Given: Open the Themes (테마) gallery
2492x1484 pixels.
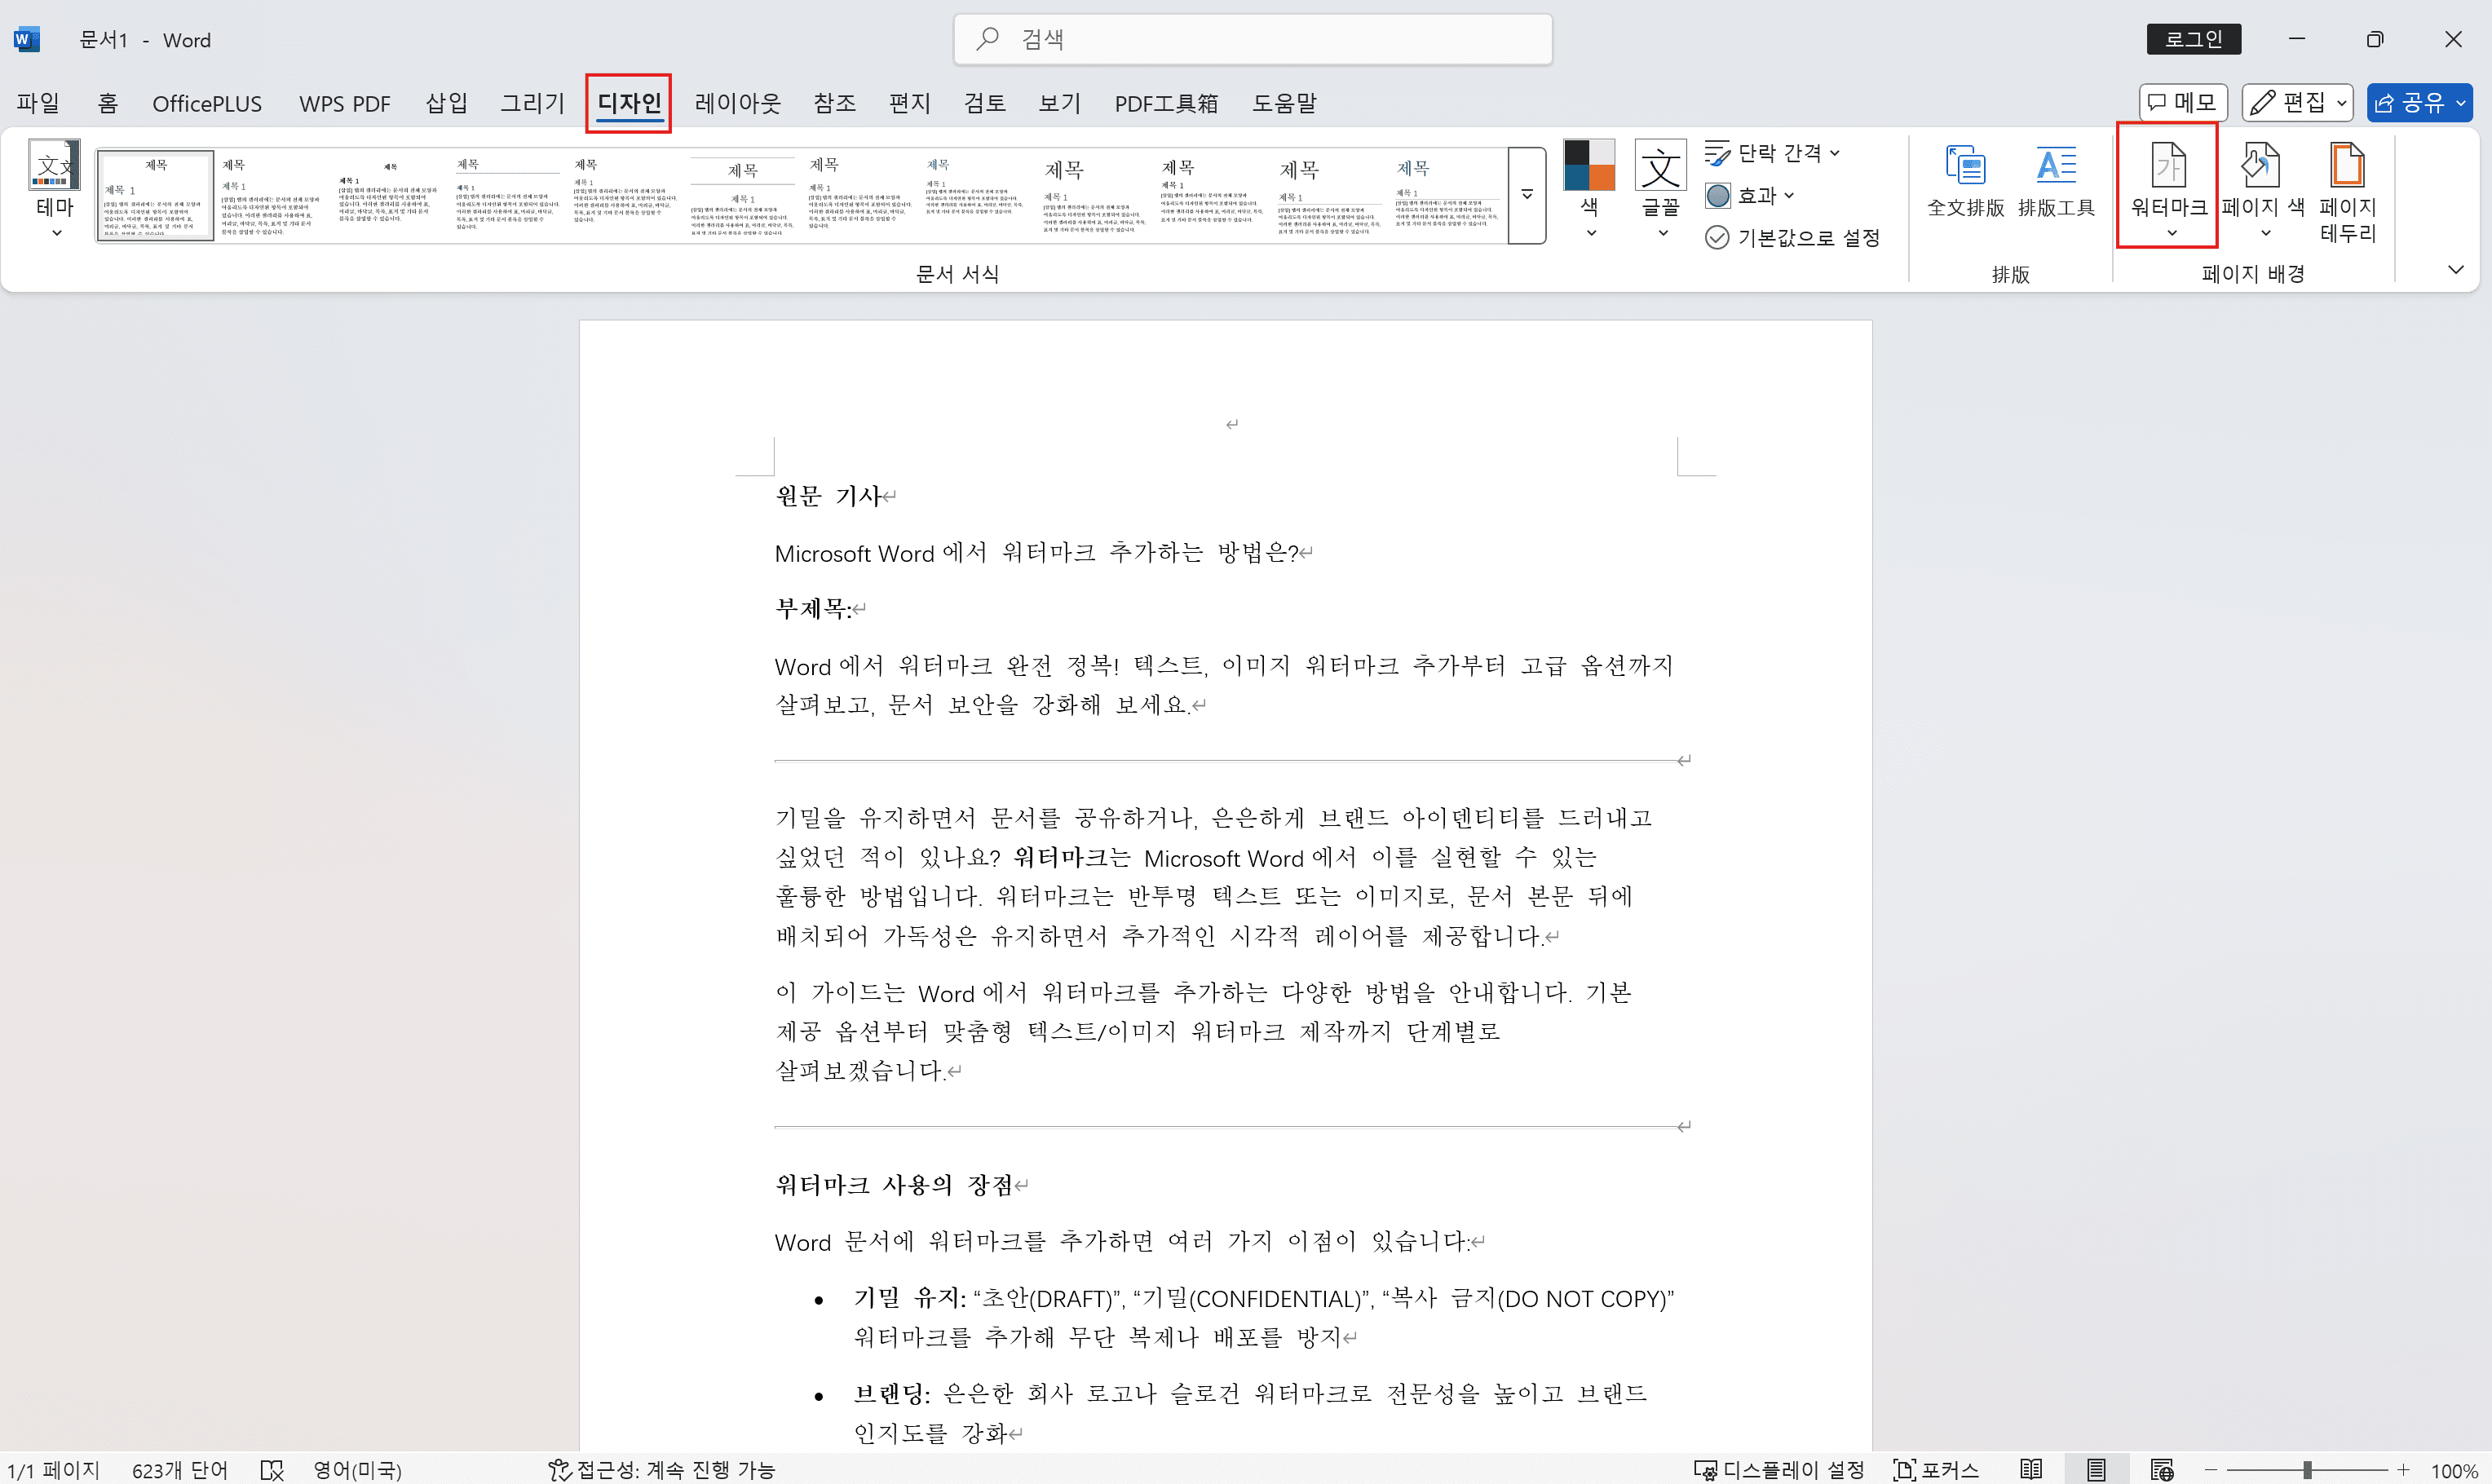Looking at the screenshot, I should (x=55, y=190).
